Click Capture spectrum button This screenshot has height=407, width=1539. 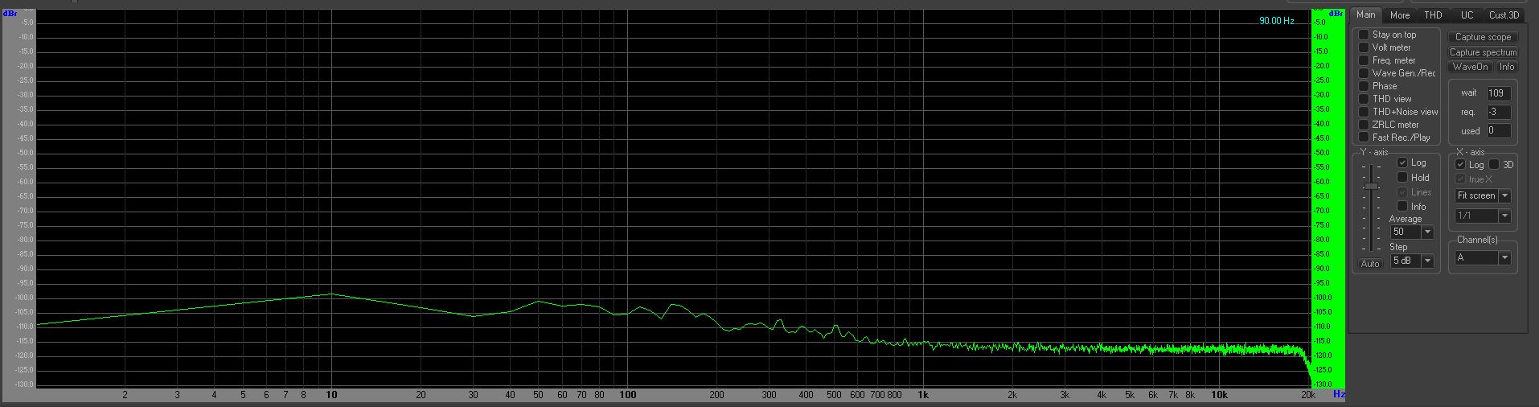point(1483,52)
